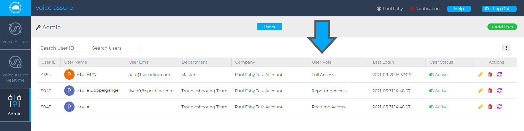Click the Master department cell
Viewport: 524px width, 131px height.
(188, 75)
